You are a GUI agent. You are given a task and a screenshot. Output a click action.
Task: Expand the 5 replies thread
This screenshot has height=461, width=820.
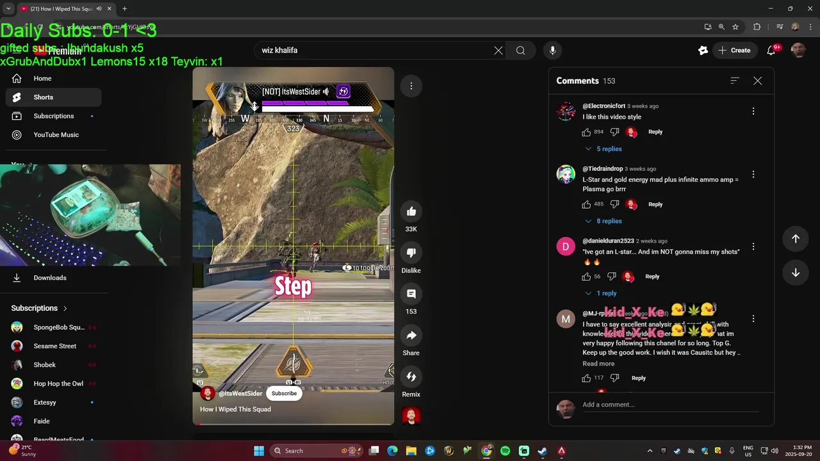(603, 149)
